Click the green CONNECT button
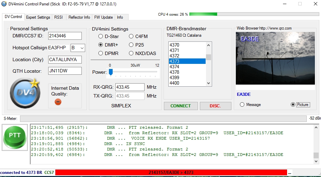The height and width of the screenshot is (177, 321). tap(181, 106)
